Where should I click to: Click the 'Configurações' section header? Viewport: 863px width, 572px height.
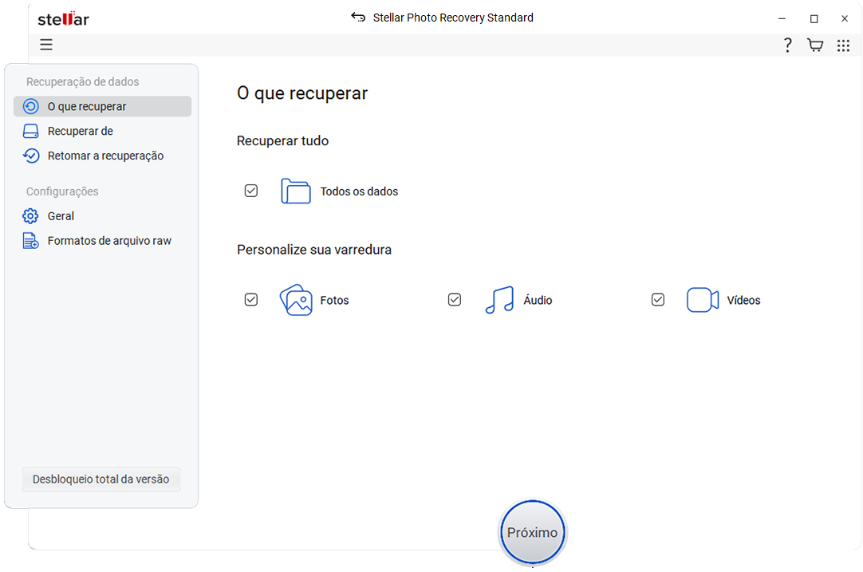click(x=62, y=191)
